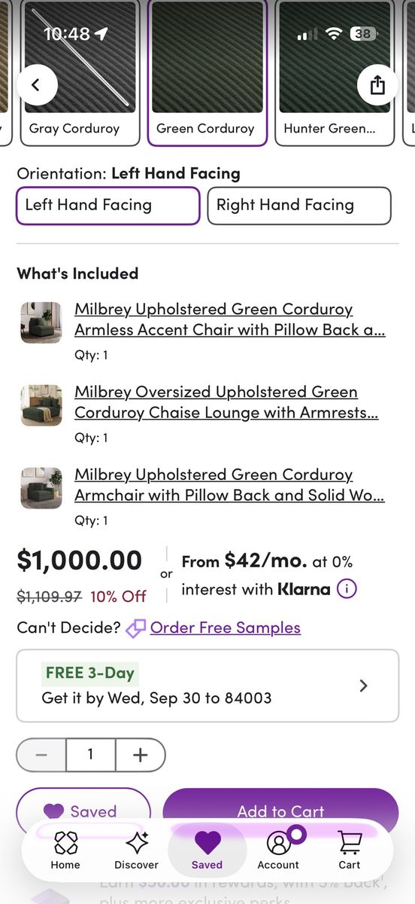The width and height of the screenshot is (415, 904).
Task: Go to Home in bottom navigation
Action: (x=65, y=851)
